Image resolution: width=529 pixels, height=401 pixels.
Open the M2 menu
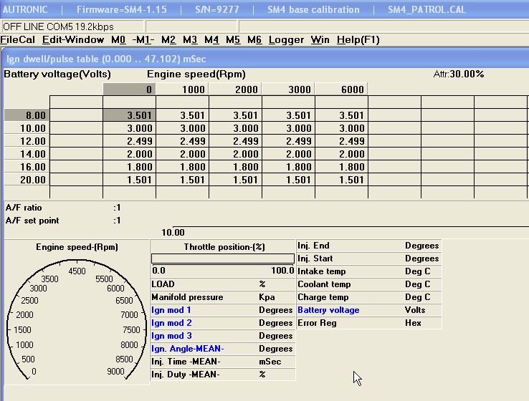[168, 40]
